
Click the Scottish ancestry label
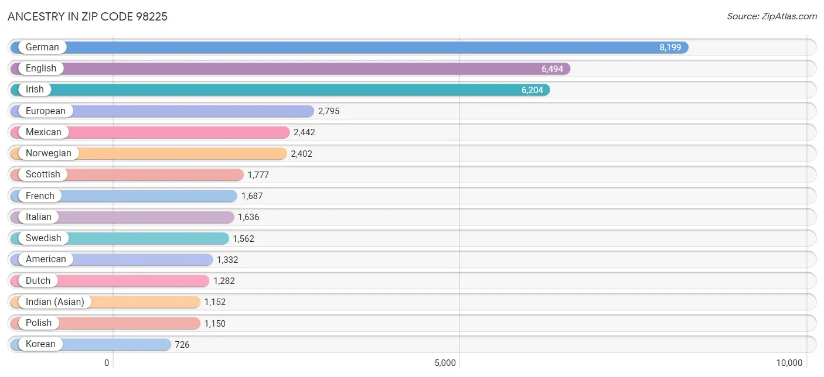click(x=43, y=174)
